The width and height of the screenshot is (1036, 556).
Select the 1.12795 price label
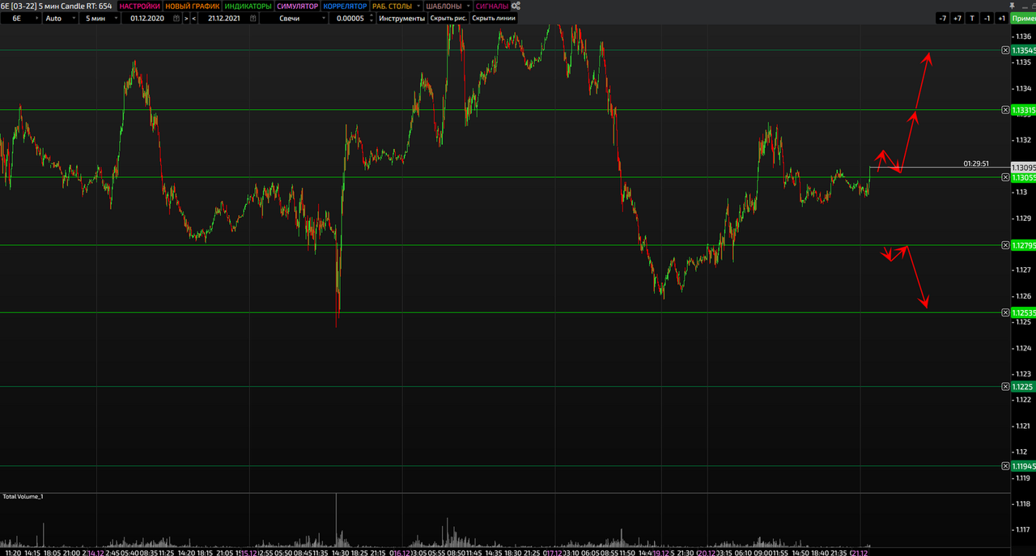pyautogui.click(x=1023, y=244)
